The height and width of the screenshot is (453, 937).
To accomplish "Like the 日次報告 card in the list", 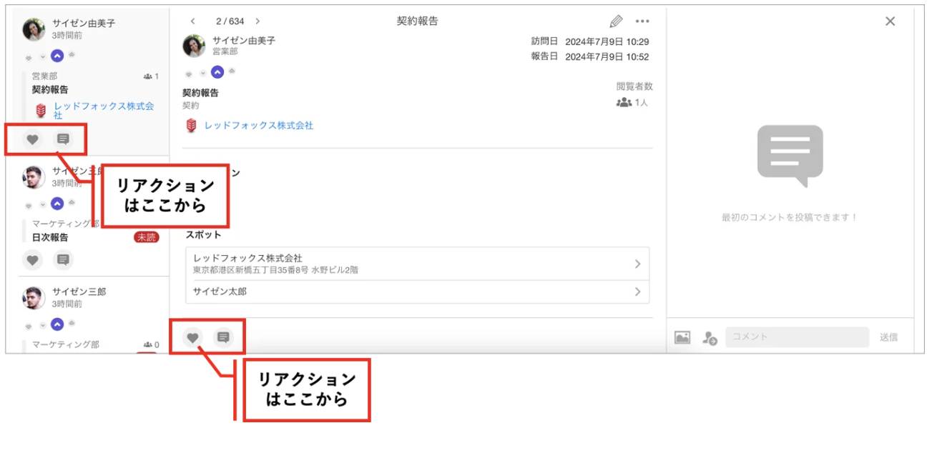I will click(32, 259).
